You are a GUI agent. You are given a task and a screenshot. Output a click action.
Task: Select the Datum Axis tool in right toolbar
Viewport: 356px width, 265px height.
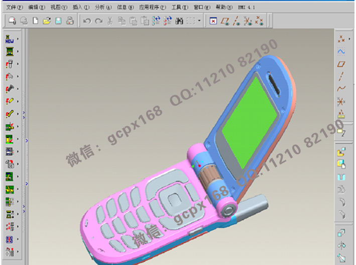(341, 76)
